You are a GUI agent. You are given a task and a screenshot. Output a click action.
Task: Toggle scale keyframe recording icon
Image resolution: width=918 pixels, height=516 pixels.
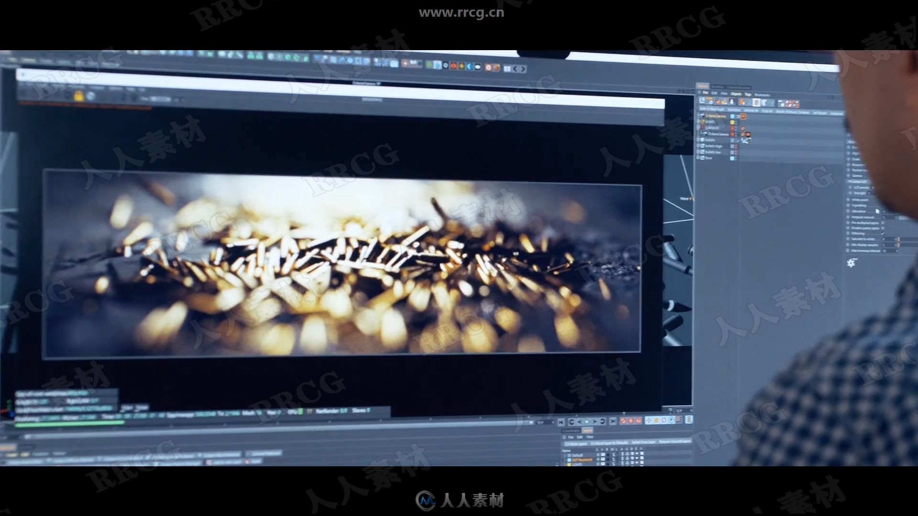(x=656, y=420)
